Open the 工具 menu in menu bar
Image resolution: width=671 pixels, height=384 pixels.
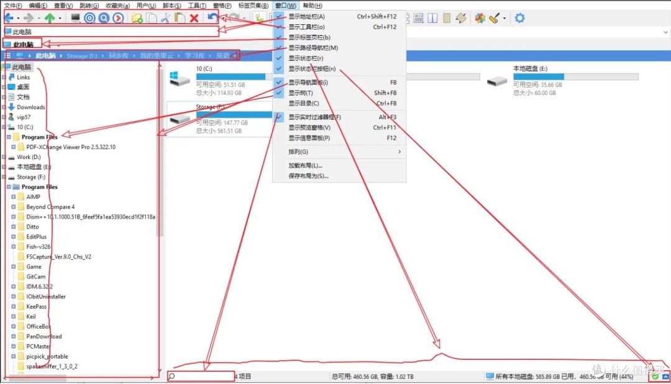(197, 5)
